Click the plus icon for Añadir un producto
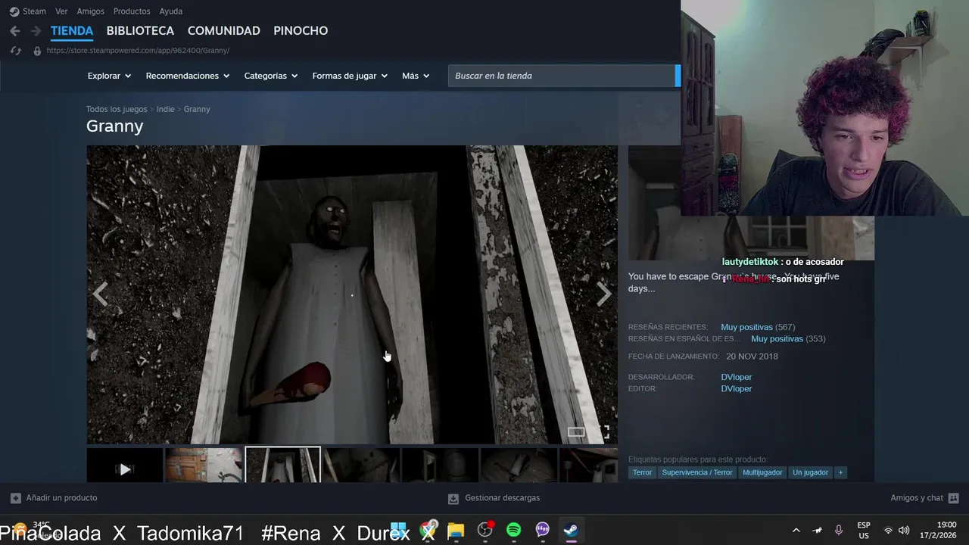The width and height of the screenshot is (969, 545). pos(16,498)
